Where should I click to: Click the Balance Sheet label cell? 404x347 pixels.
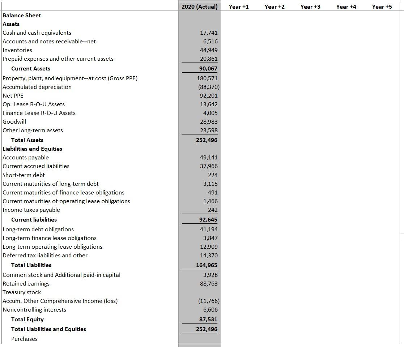pos(22,15)
